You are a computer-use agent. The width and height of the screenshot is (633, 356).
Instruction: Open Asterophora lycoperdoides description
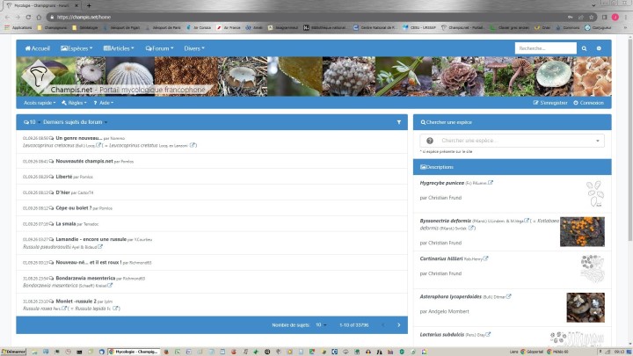pyautogui.click(x=450, y=297)
